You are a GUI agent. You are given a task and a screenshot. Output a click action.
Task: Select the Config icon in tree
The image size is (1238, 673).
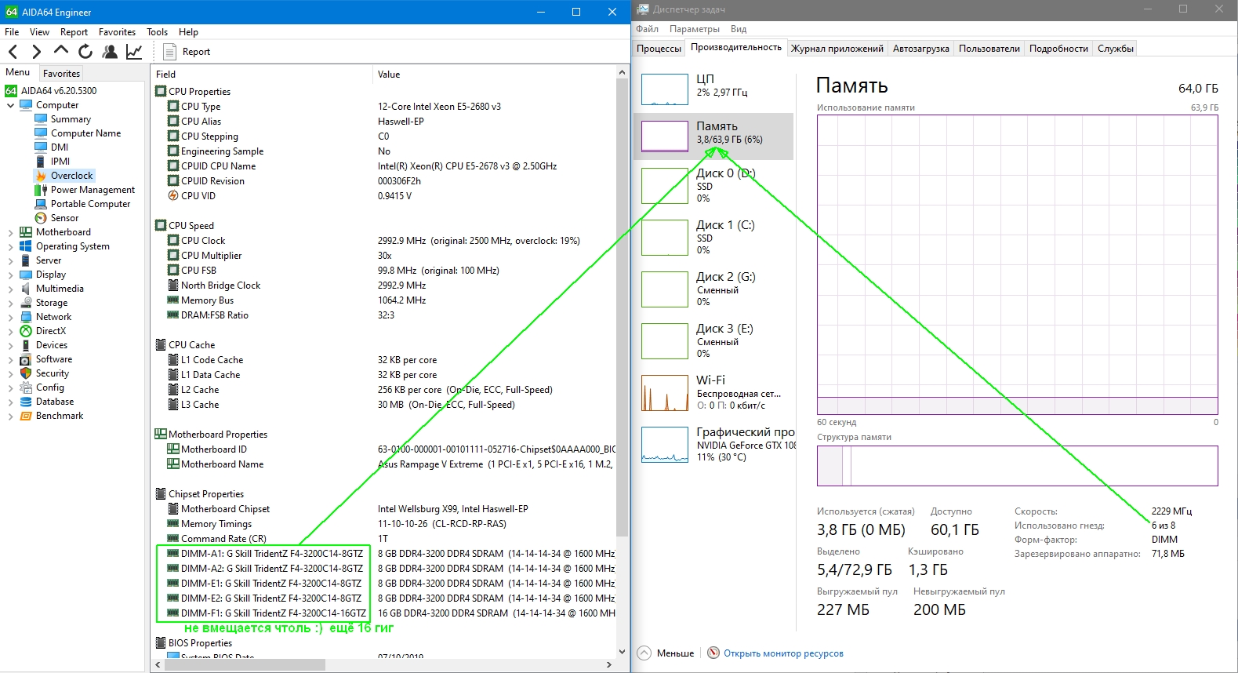coord(26,387)
